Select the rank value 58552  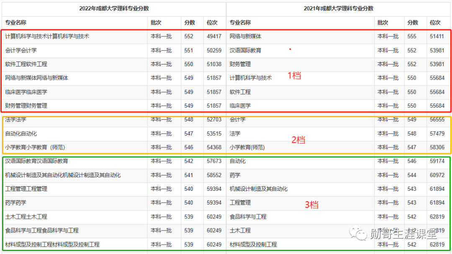click(x=214, y=175)
